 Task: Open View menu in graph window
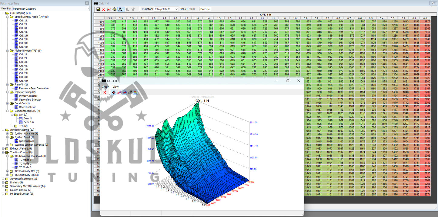point(115,87)
